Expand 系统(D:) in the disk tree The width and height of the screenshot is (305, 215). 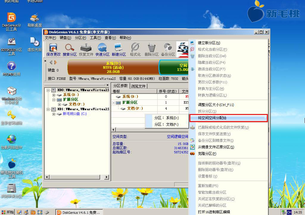[x=54, y=95]
